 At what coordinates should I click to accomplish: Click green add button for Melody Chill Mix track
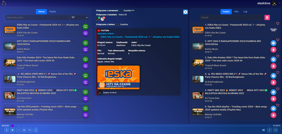[85, 109]
